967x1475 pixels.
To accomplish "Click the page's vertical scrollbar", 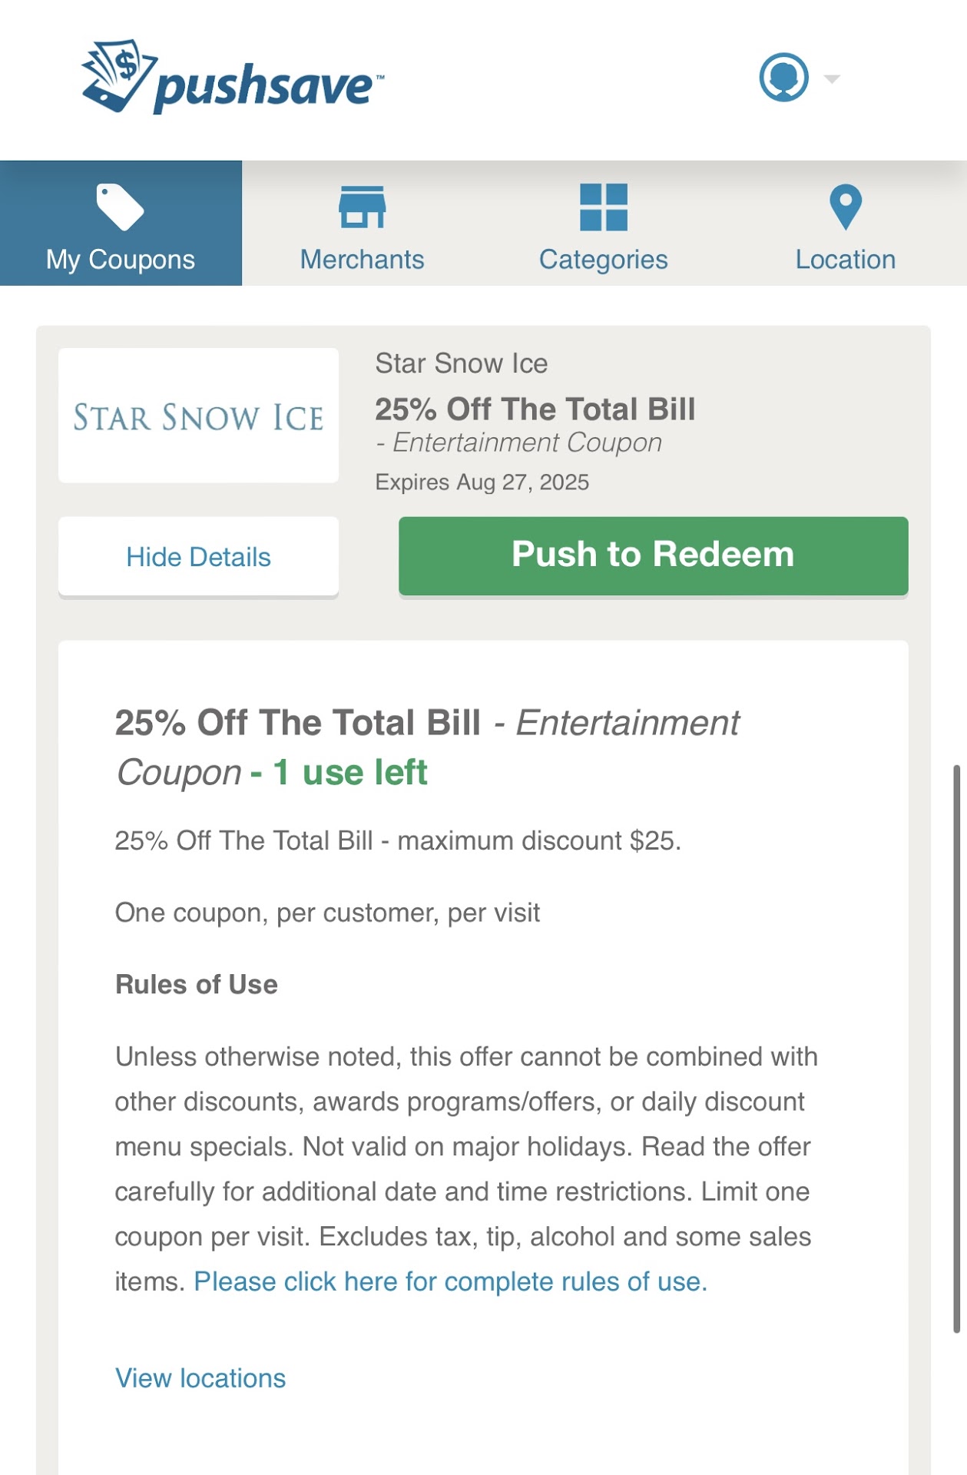I will (956, 1049).
